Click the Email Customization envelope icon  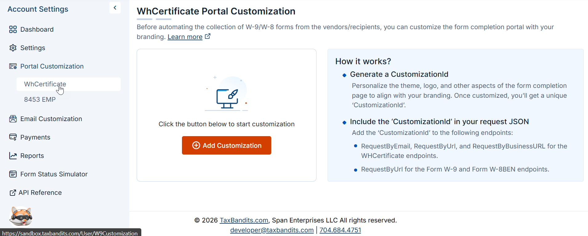pyautogui.click(x=13, y=119)
